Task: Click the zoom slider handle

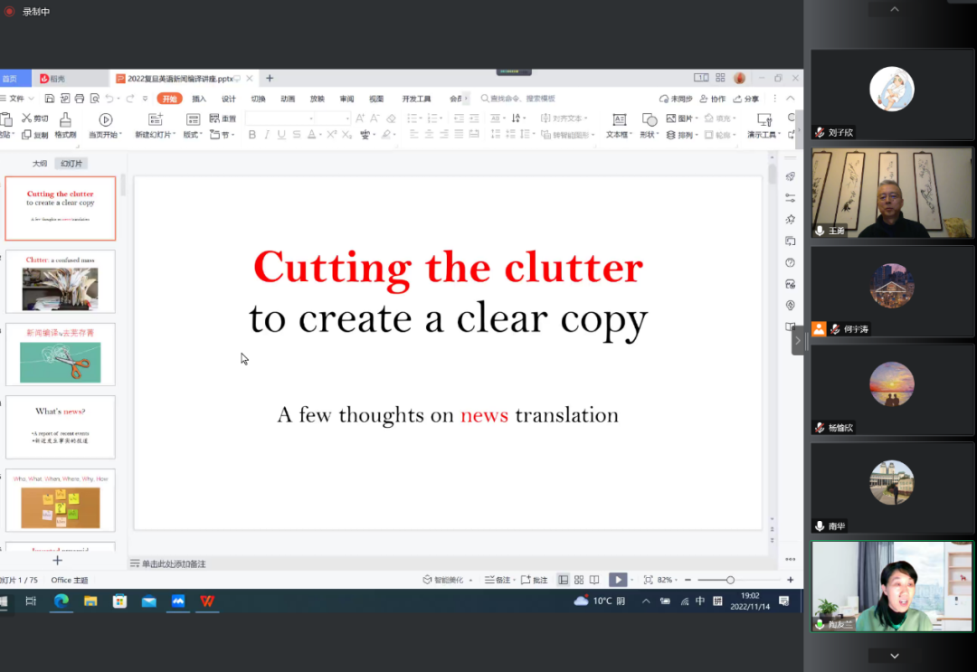Action: click(730, 580)
